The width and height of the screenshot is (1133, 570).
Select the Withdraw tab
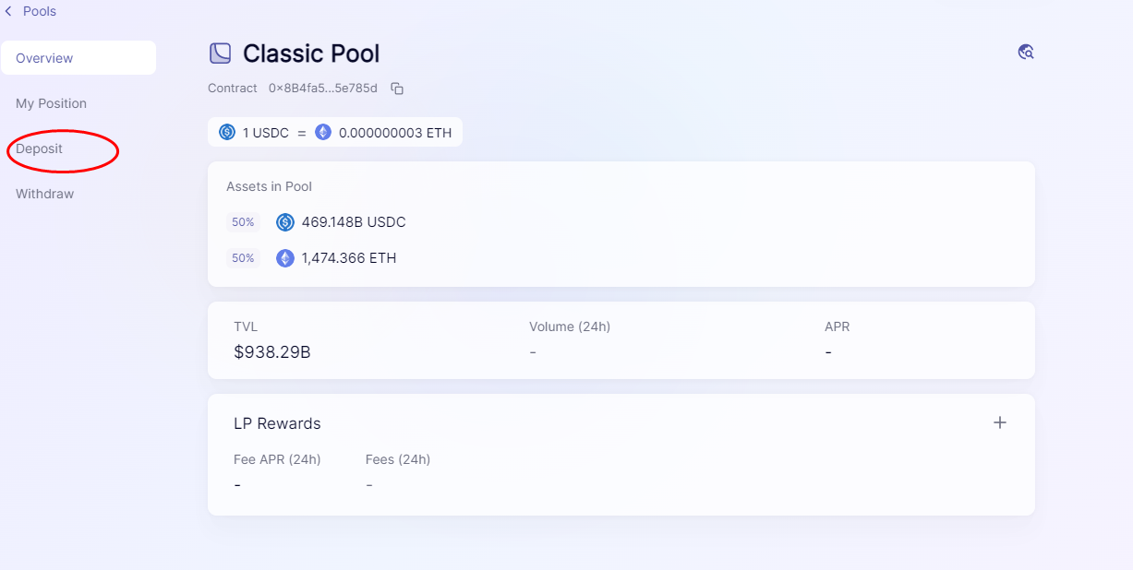click(44, 194)
